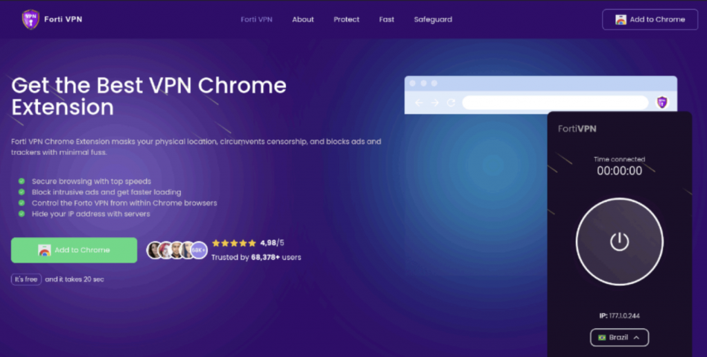Click the green check beside Hide your IP

coord(21,214)
